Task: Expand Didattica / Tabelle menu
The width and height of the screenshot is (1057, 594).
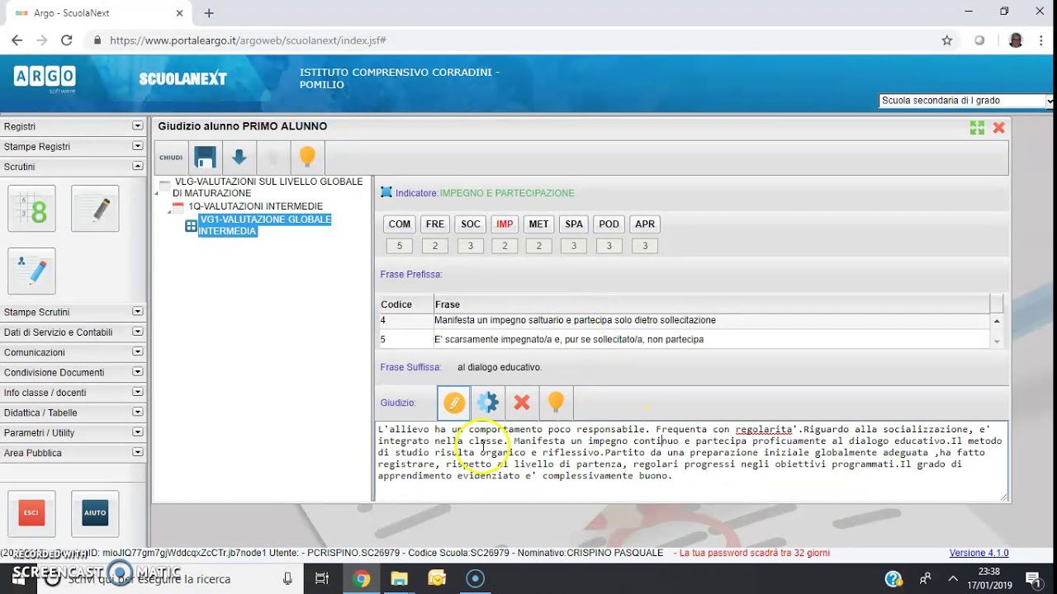Action: coord(137,412)
